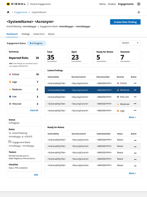Click View All in Summary card
The image size is (147, 197).
[34, 110]
